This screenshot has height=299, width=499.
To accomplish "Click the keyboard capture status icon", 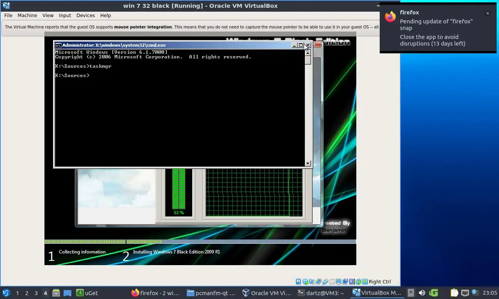I will (x=365, y=281).
